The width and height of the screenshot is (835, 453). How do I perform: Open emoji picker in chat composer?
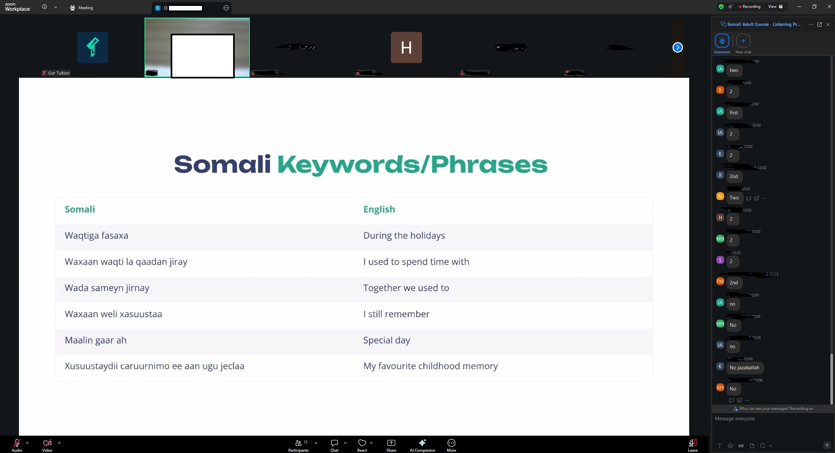pos(730,446)
